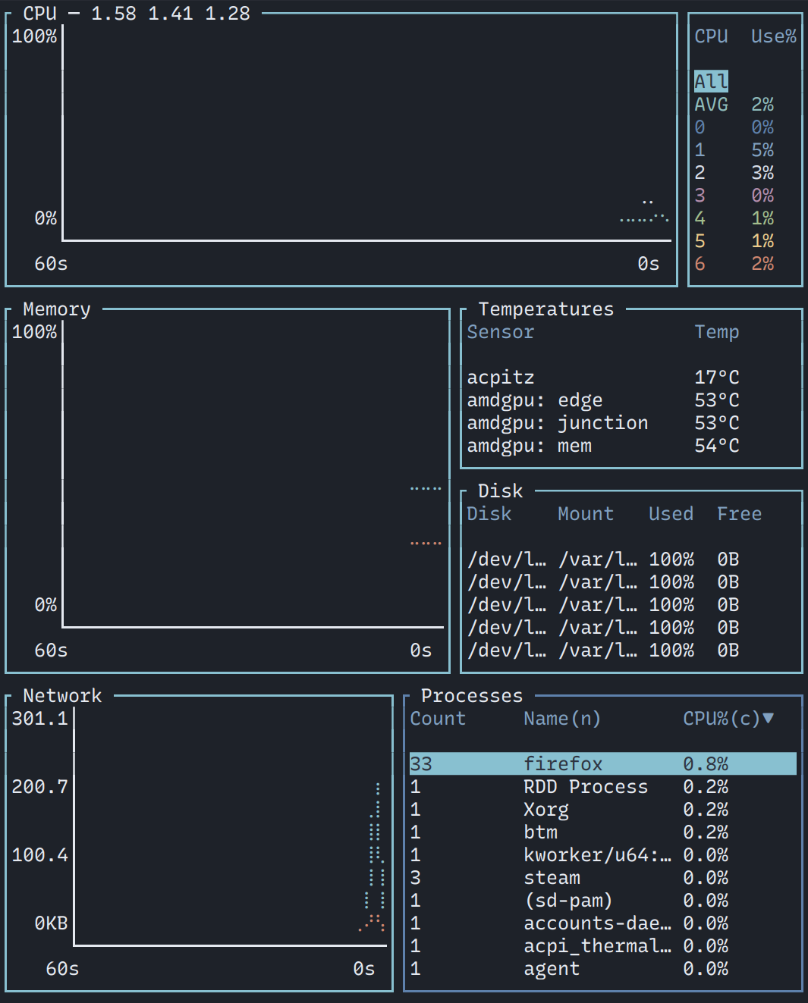Focus the Memory widget title
This screenshot has width=808, height=1003.
[57, 309]
